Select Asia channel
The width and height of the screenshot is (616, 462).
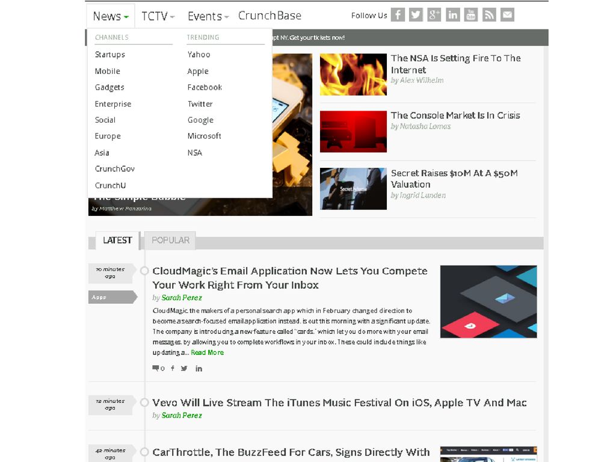(x=102, y=152)
